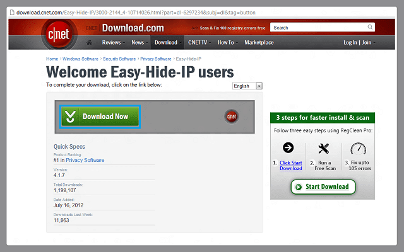Image resolution: width=404 pixels, height=252 pixels.
Task: Click the CNET red logo in header
Action: click(59, 34)
